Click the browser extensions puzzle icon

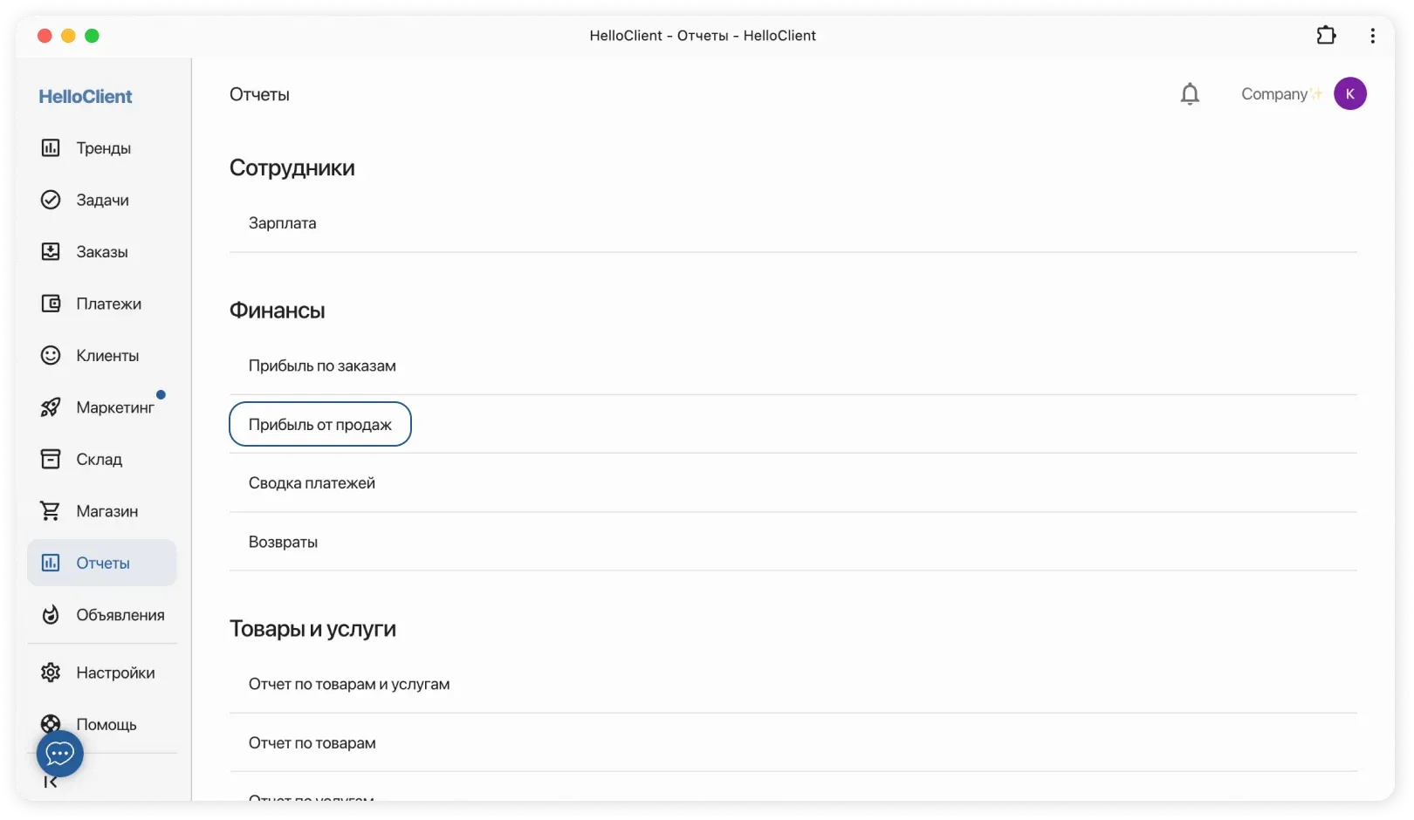coord(1326,36)
